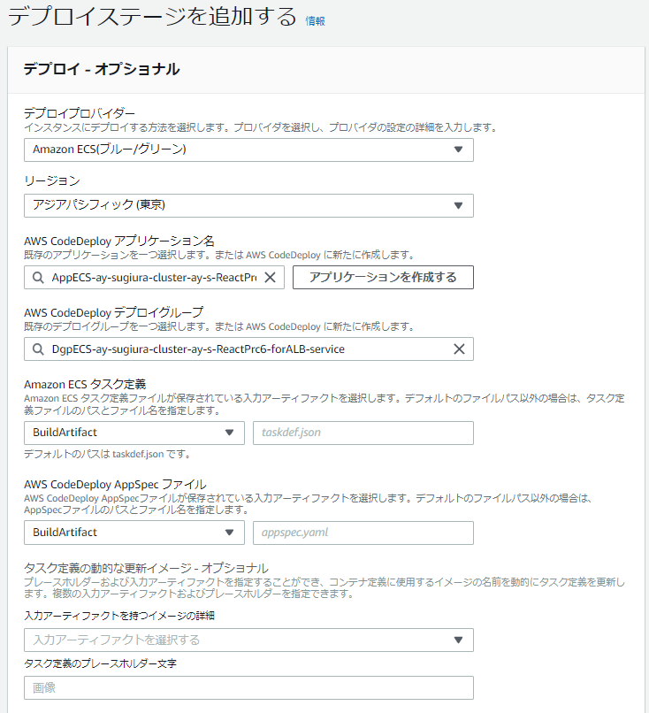
Task: Click the taskdef.json file path field
Action: click(363, 433)
